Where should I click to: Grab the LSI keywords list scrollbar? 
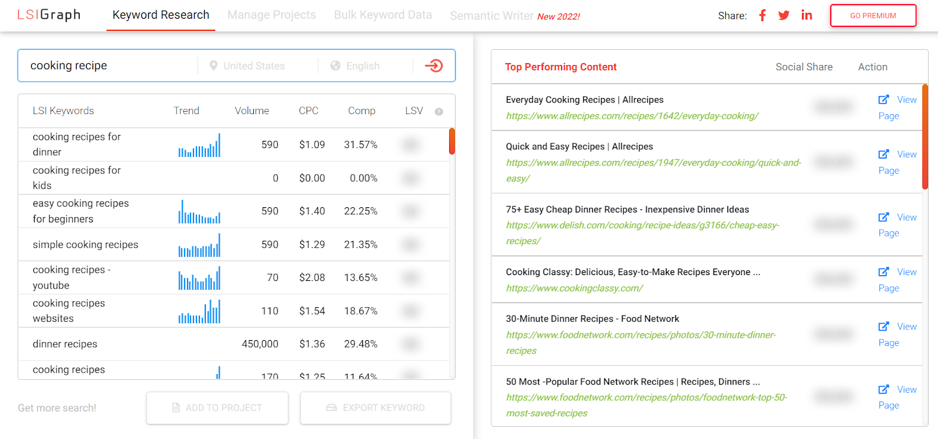tap(452, 141)
